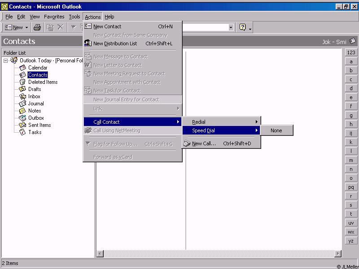Open the Help menu

[x=109, y=17]
